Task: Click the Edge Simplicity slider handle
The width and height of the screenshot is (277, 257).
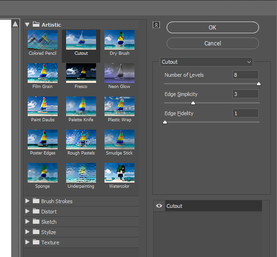Action: click(x=193, y=103)
